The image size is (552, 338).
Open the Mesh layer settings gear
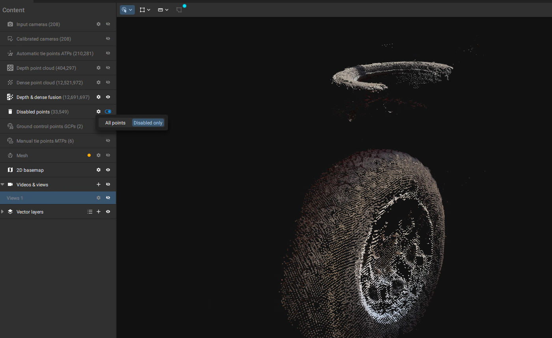[x=98, y=155]
